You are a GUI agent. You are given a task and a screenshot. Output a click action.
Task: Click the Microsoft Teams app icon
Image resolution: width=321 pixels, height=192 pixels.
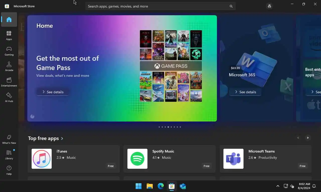(x=233, y=159)
